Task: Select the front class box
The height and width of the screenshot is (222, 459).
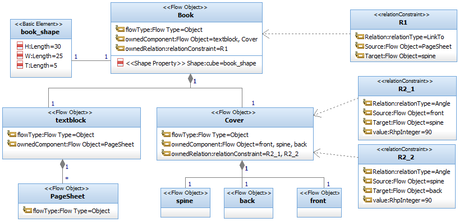Action: click(319, 203)
